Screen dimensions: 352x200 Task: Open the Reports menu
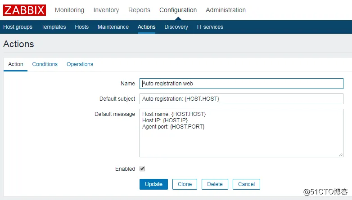139,10
